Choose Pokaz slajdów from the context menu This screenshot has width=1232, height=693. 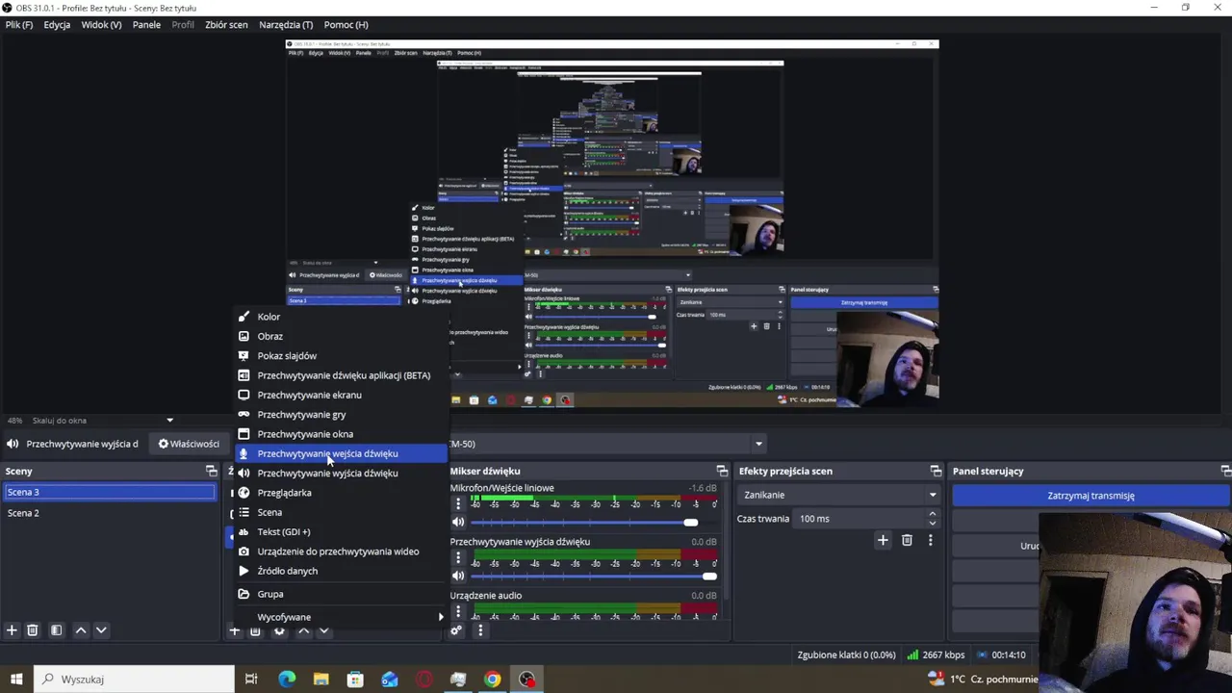(343, 356)
